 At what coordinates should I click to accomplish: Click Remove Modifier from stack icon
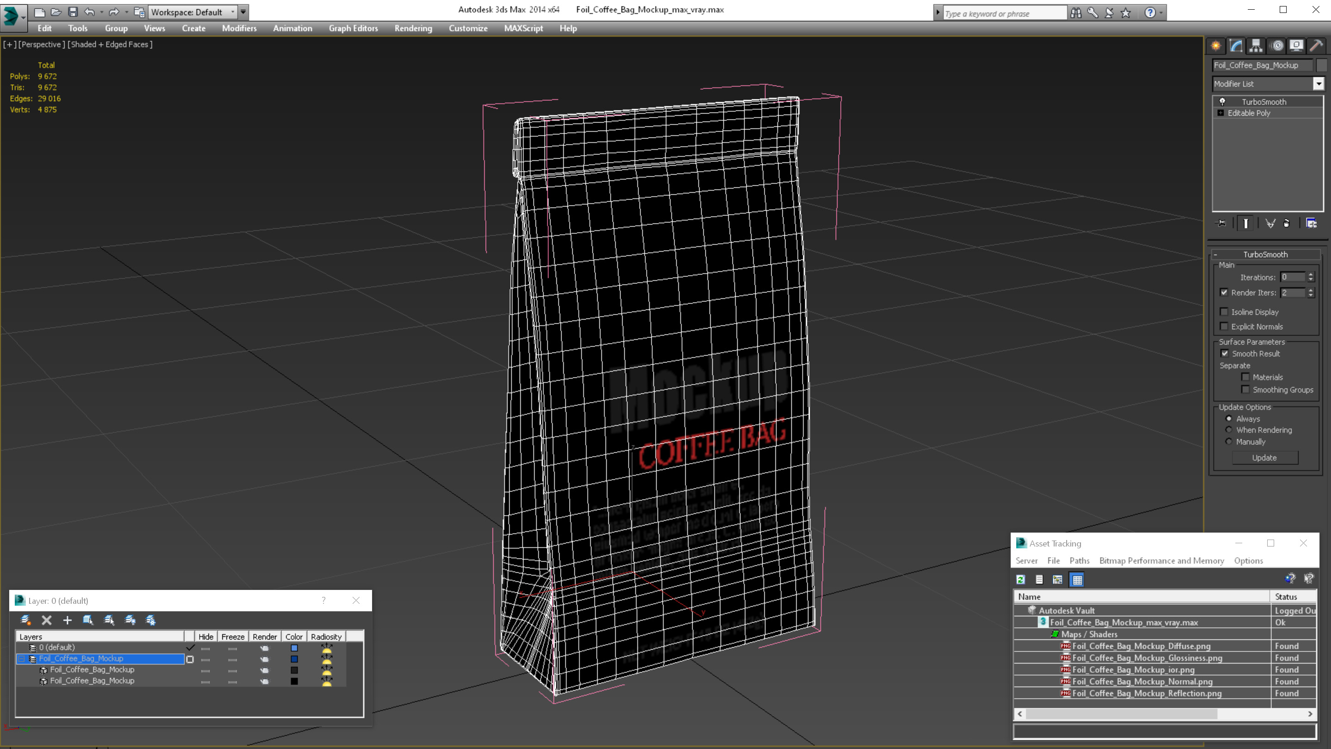[1287, 223]
